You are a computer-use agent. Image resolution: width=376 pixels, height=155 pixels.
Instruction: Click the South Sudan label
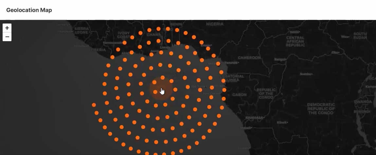coord(360,36)
